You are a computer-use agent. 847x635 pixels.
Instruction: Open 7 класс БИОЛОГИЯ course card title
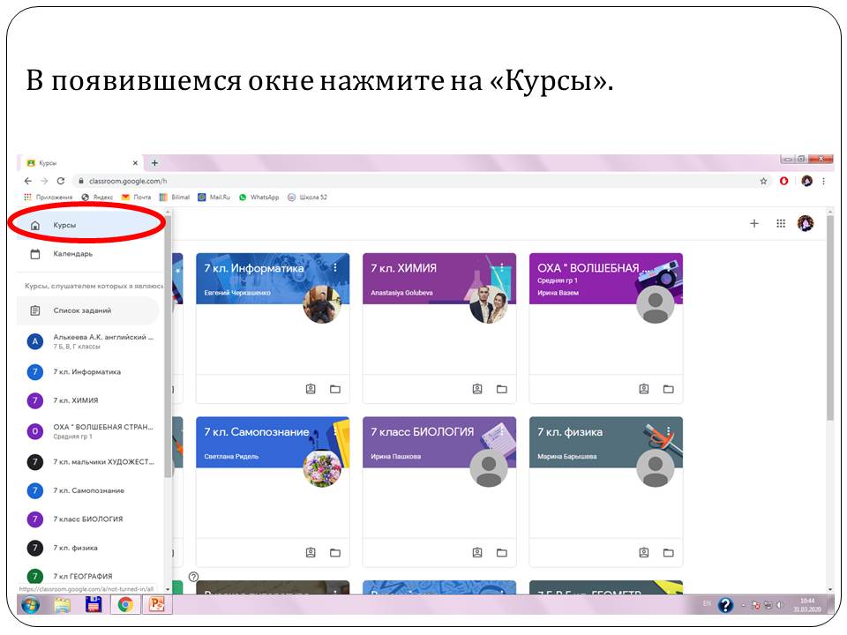[x=422, y=432]
